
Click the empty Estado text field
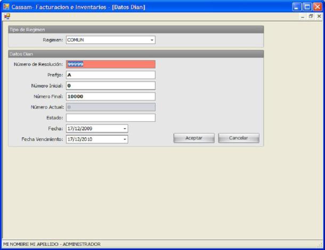tap(110, 118)
